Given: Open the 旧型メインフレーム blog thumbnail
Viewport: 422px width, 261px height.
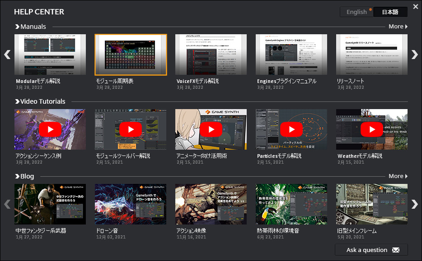Looking at the screenshot, I should tap(372, 204).
